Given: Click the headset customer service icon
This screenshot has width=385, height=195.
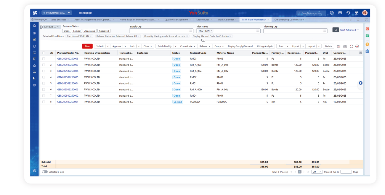Looking at the screenshot, I should tap(348, 13).
